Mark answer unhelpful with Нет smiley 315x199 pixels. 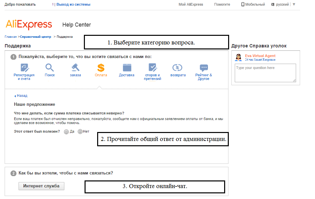click(x=80, y=132)
